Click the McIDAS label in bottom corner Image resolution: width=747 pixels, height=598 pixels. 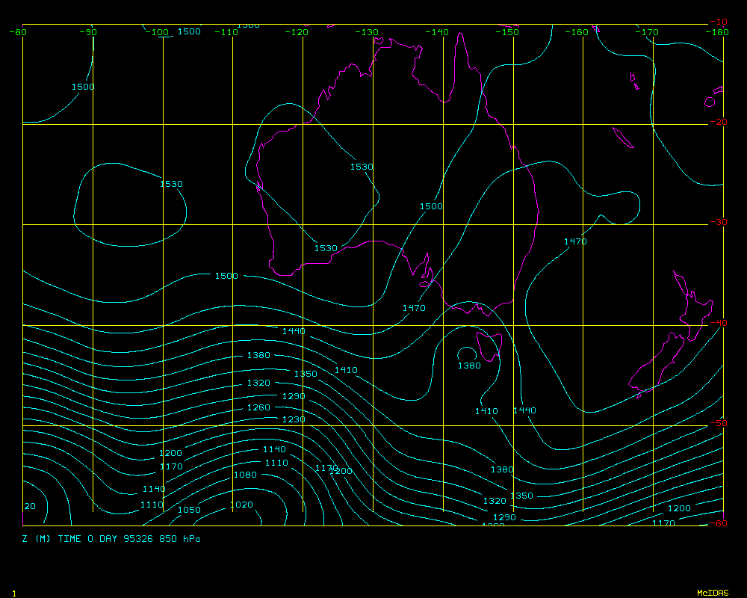click(712, 593)
